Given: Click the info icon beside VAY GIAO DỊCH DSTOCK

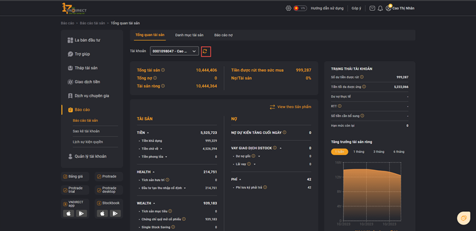Looking at the screenshot, I should point(275,148).
